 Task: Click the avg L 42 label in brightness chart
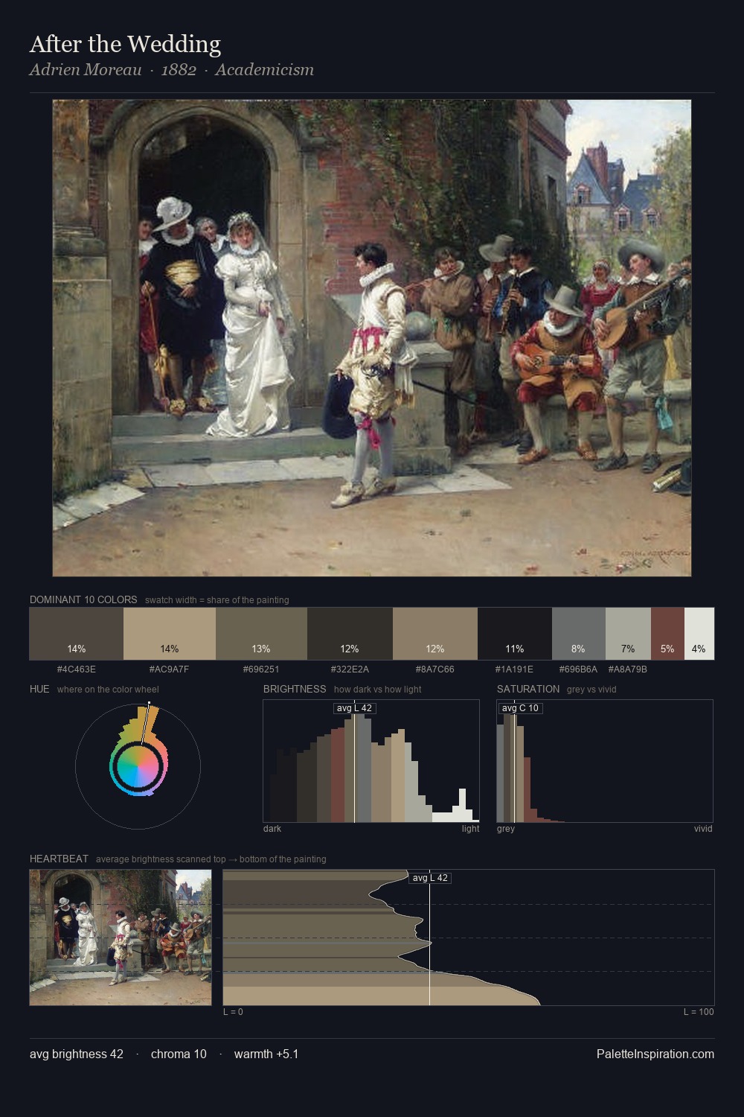click(x=354, y=708)
